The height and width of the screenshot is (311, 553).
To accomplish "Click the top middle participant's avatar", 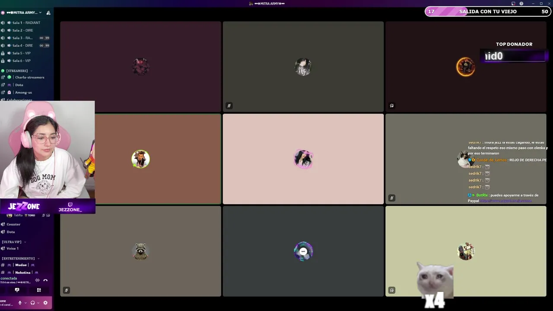I will tap(303, 67).
